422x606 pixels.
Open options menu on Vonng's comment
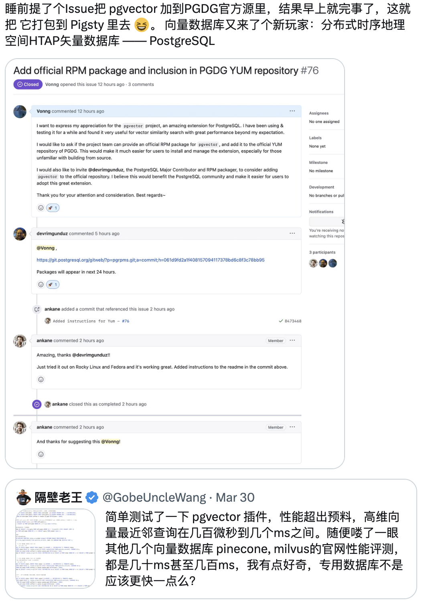(292, 111)
